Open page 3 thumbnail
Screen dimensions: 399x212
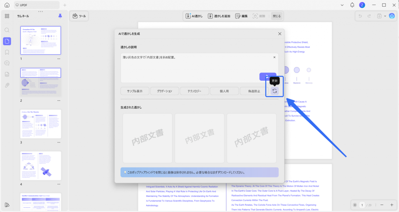pos(41,124)
